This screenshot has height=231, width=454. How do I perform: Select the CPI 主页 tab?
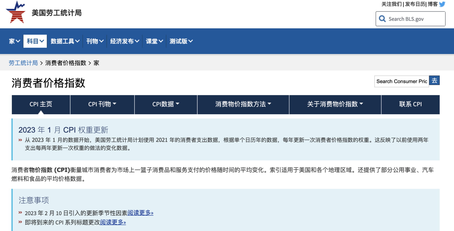(41, 104)
